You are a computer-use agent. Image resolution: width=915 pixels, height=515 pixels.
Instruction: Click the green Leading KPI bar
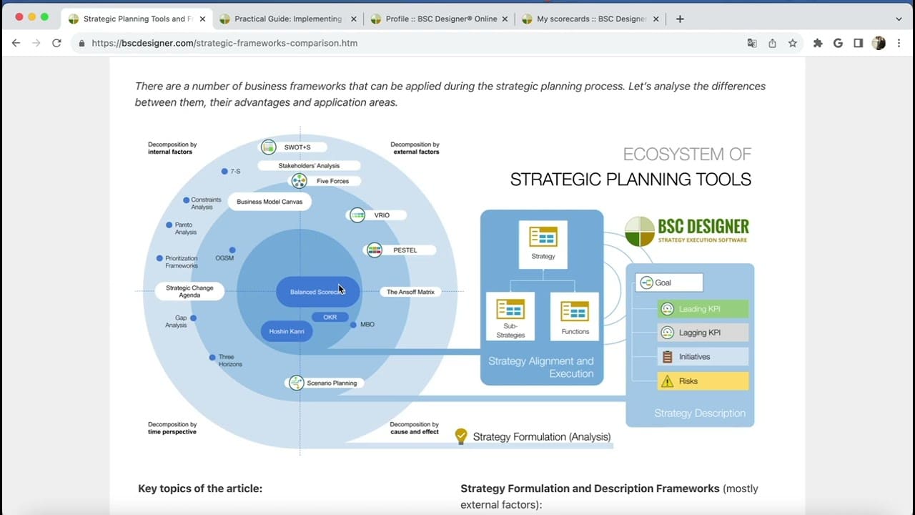(703, 309)
